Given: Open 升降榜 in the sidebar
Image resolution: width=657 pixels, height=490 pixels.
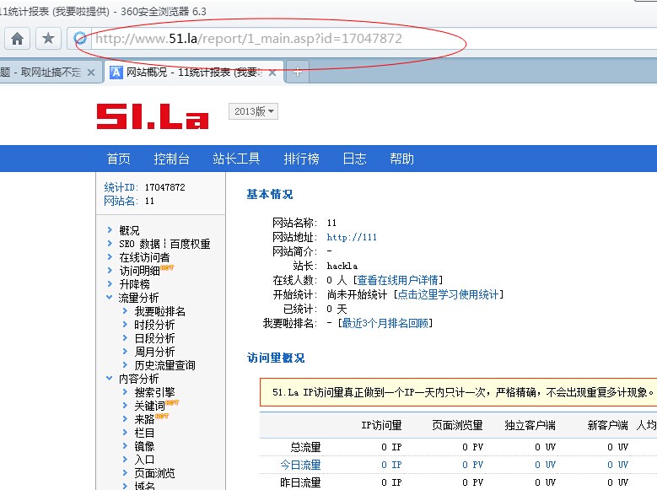Looking at the screenshot, I should click(134, 283).
